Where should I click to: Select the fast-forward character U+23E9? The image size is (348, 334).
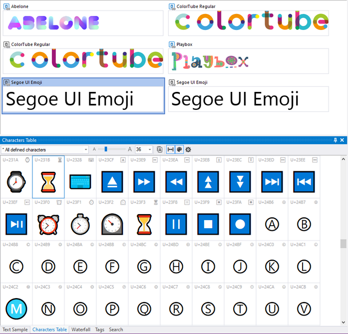[144, 177]
